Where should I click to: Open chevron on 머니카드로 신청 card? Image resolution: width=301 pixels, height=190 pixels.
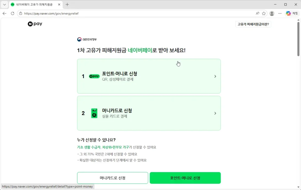tap(215, 113)
